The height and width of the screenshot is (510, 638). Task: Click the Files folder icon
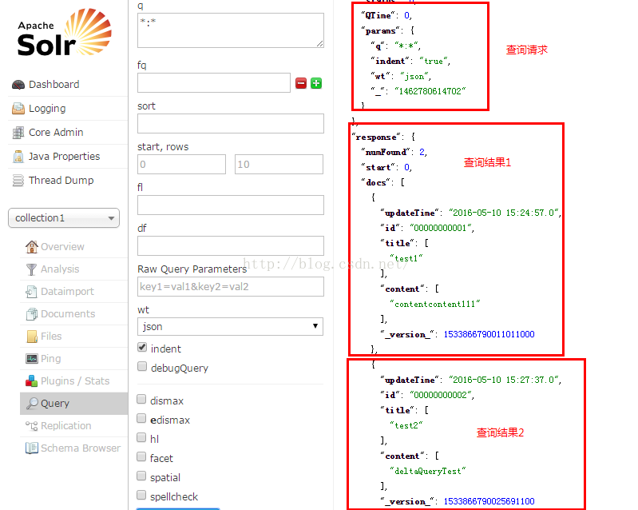click(x=31, y=337)
